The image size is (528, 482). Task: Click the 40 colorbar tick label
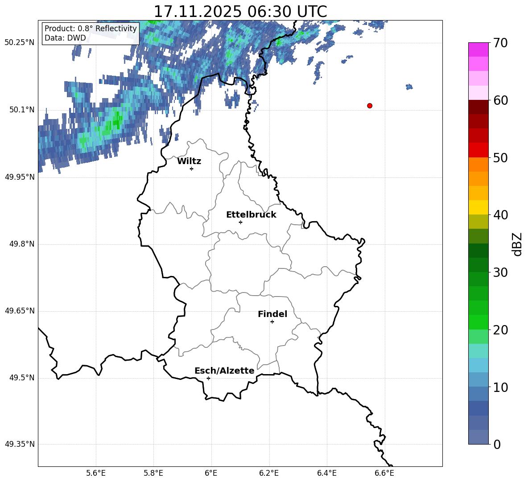(x=500, y=215)
